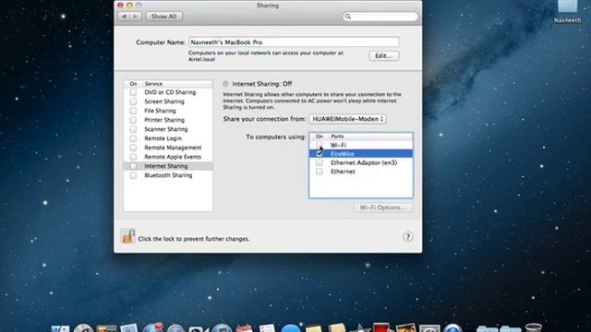Screen dimensions: 591x332
Task: Enable the Wi-Fi port checkbox
Action: point(320,146)
